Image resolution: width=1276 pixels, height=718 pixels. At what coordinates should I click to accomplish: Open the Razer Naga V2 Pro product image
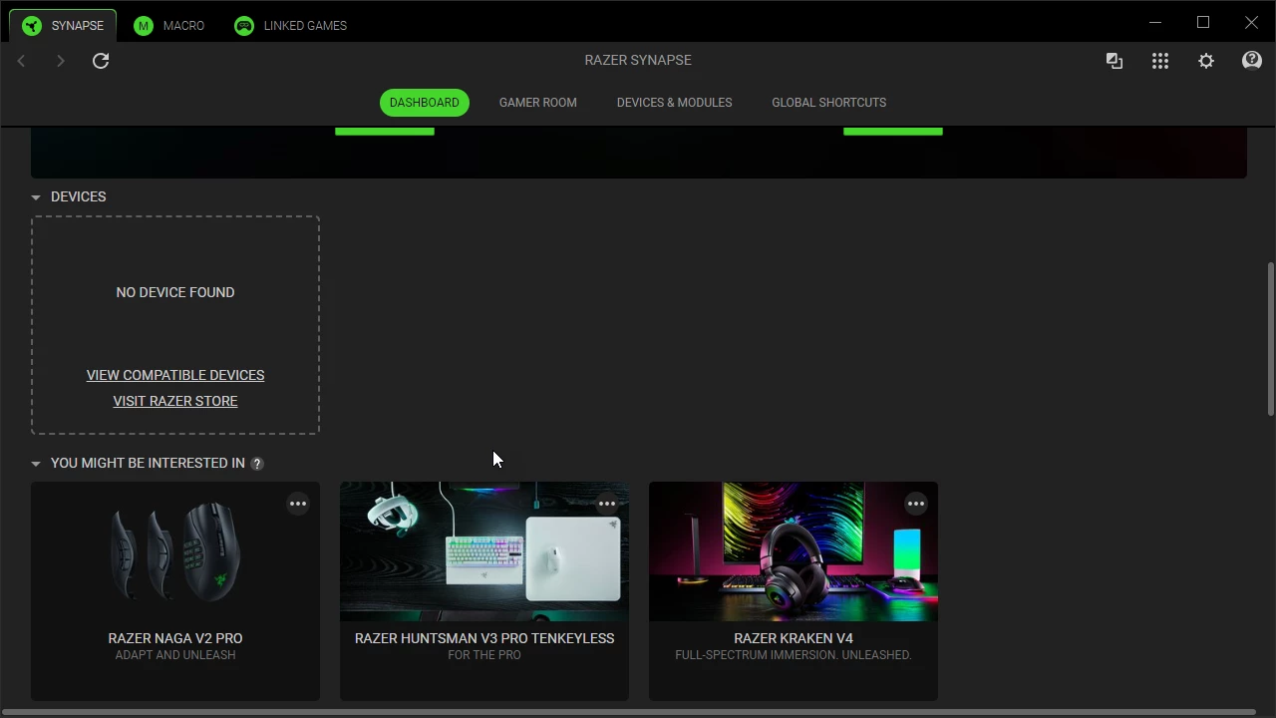[x=175, y=551]
